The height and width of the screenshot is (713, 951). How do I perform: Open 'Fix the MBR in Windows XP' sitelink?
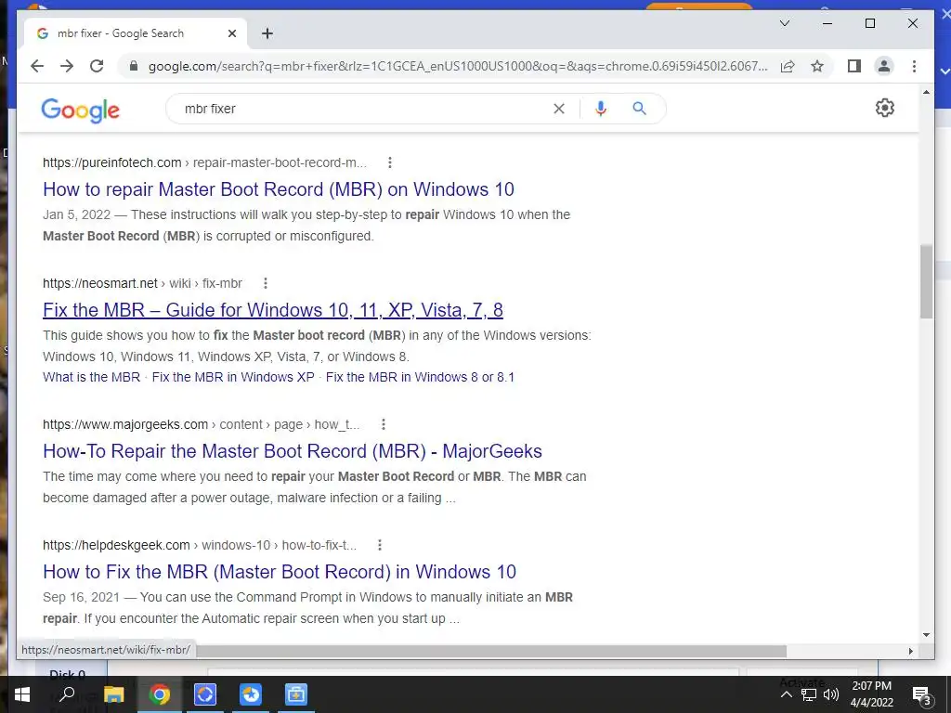(x=233, y=377)
